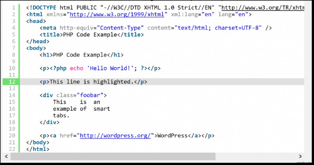This screenshot has height=165, width=314.
Task: Click the word 'tabs.' on line 17
Action: click(x=61, y=115)
